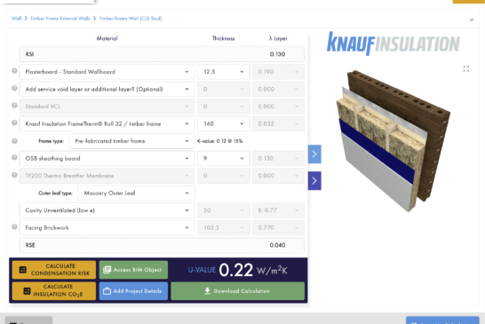Open the service void layer optional dropdown
485x324 pixels.
point(107,89)
